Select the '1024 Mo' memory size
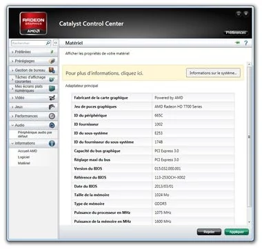This screenshot has height=249, width=262. click(162, 195)
